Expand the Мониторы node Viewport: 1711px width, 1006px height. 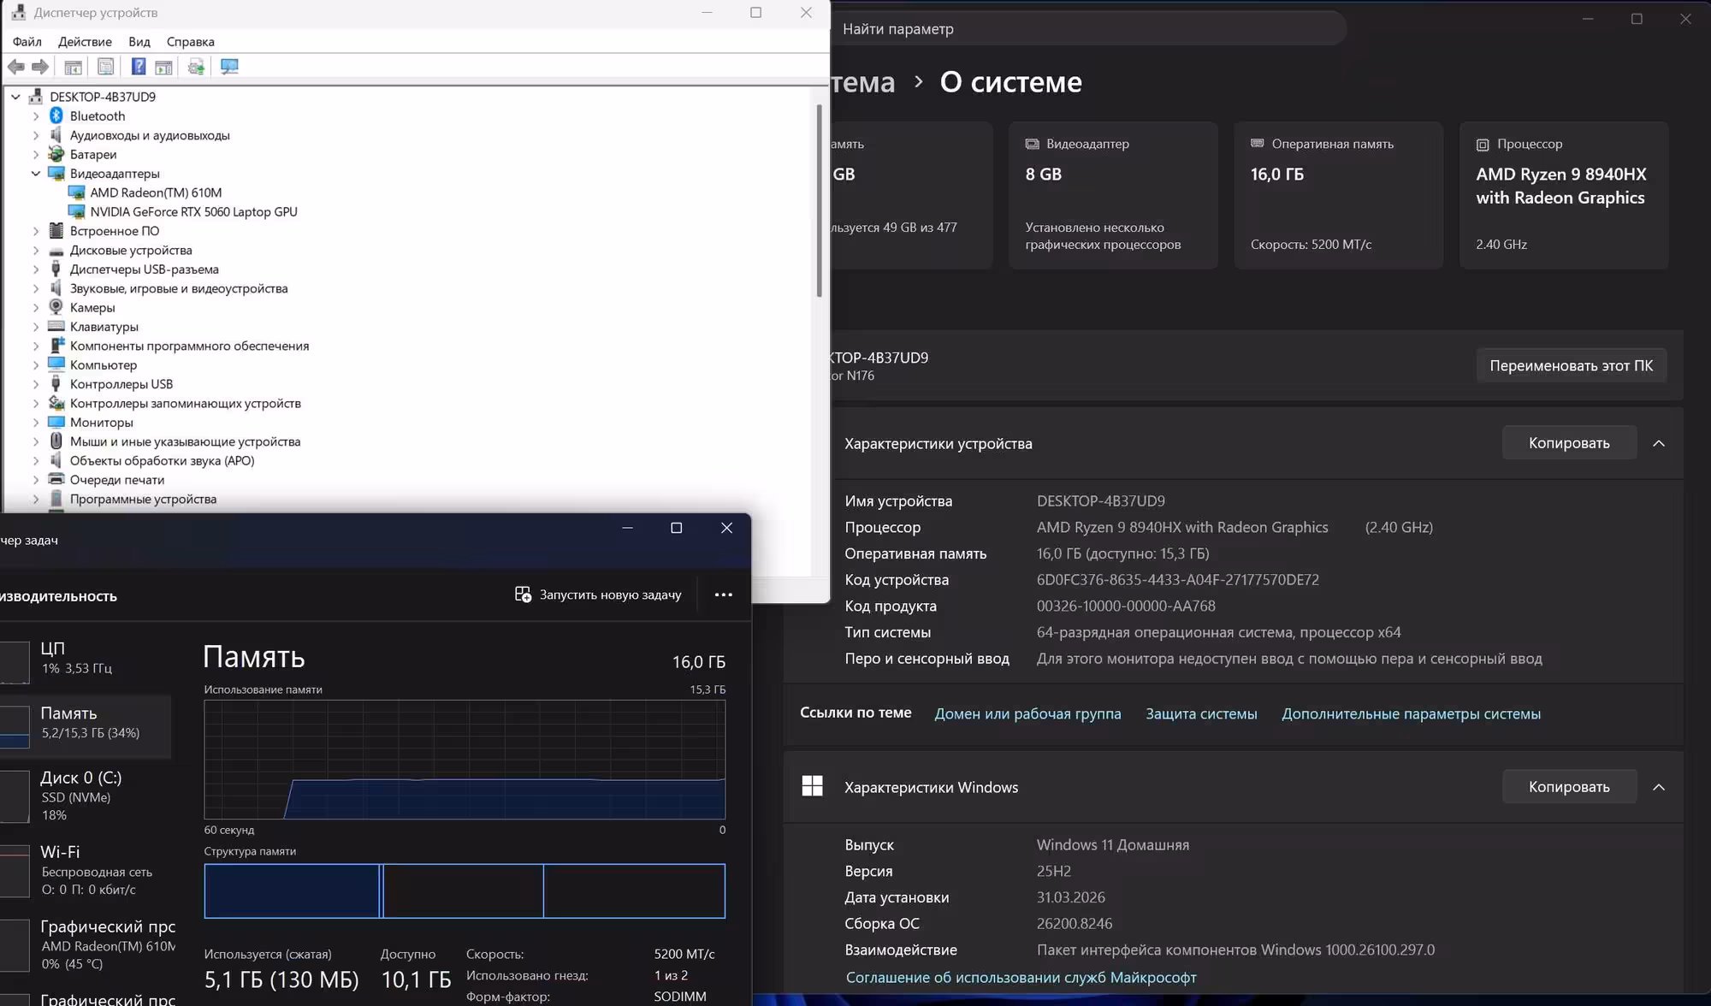pos(36,422)
